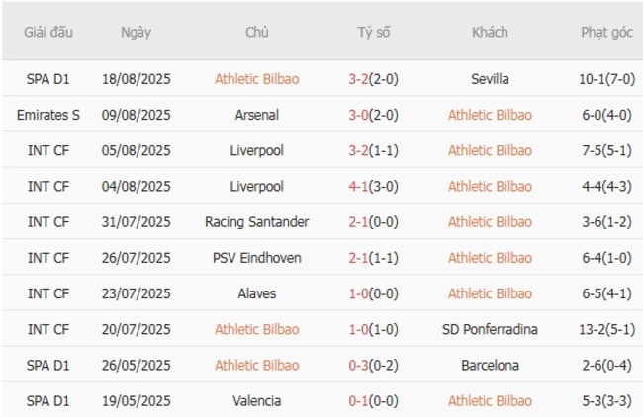643x417 pixels.
Task: Open the 0-3(0-2) score against Barcelona
Action: pyautogui.click(x=374, y=366)
